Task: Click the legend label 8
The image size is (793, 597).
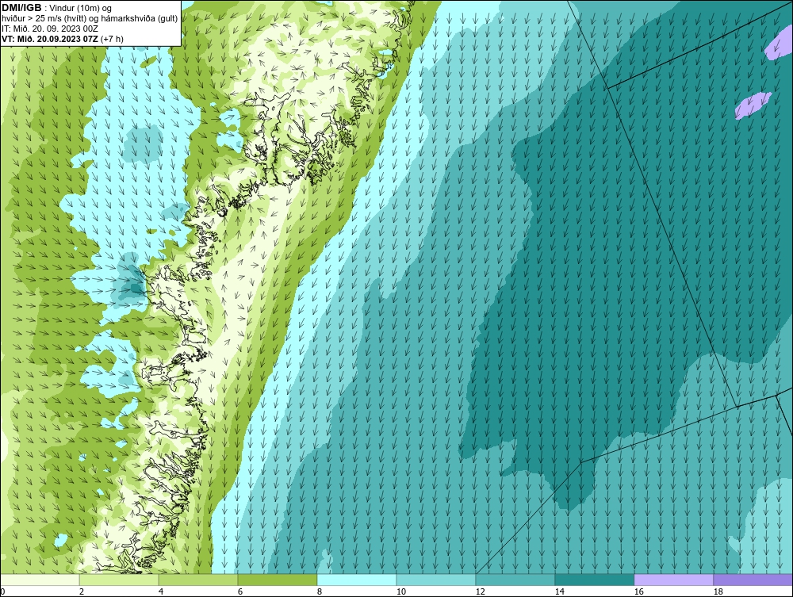Action: (319, 591)
